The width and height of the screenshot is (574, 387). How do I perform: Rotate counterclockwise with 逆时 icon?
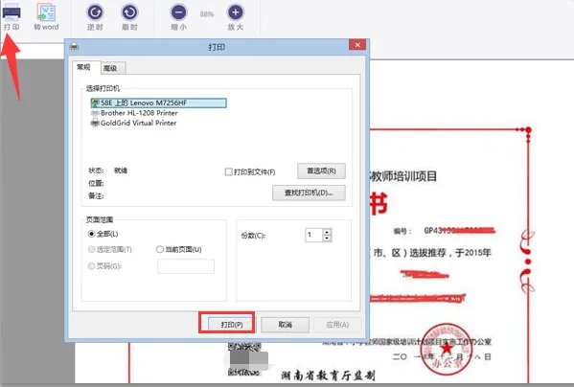(95, 12)
